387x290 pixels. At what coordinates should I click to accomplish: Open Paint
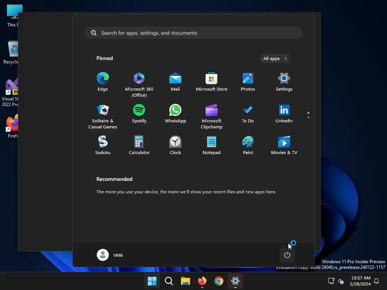(x=248, y=145)
